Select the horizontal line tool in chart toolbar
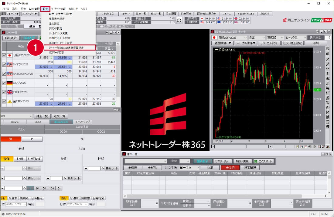 click(328, 69)
